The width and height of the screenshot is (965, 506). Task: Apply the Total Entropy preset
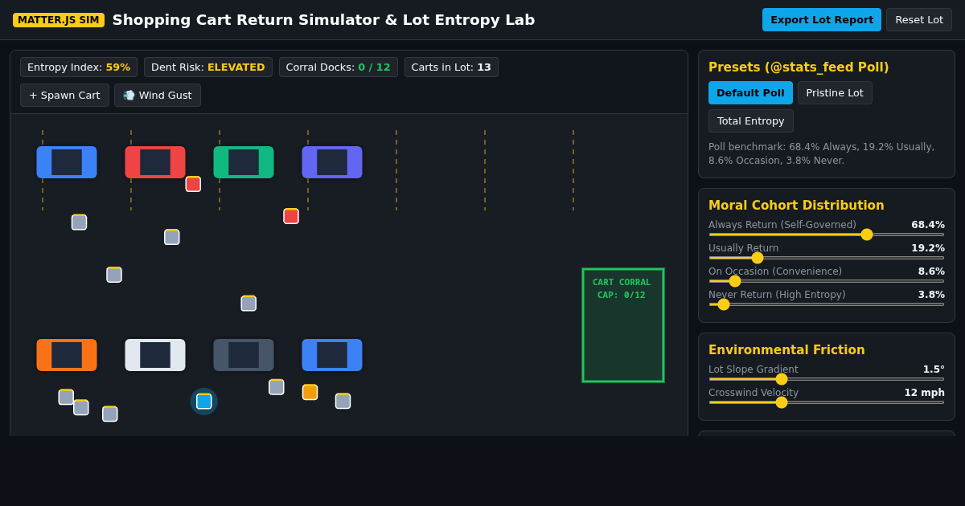pos(751,121)
